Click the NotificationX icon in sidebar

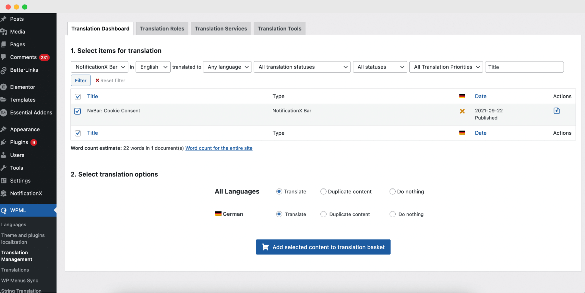(x=4, y=193)
